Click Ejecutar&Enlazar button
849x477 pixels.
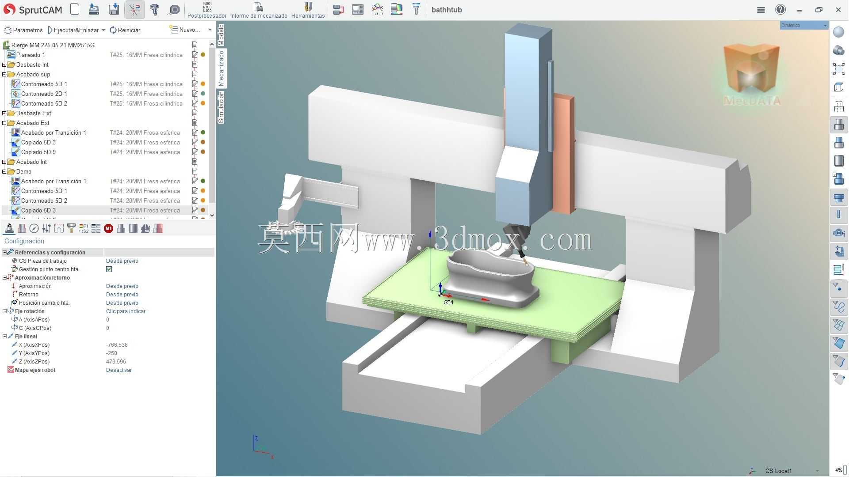tap(73, 30)
